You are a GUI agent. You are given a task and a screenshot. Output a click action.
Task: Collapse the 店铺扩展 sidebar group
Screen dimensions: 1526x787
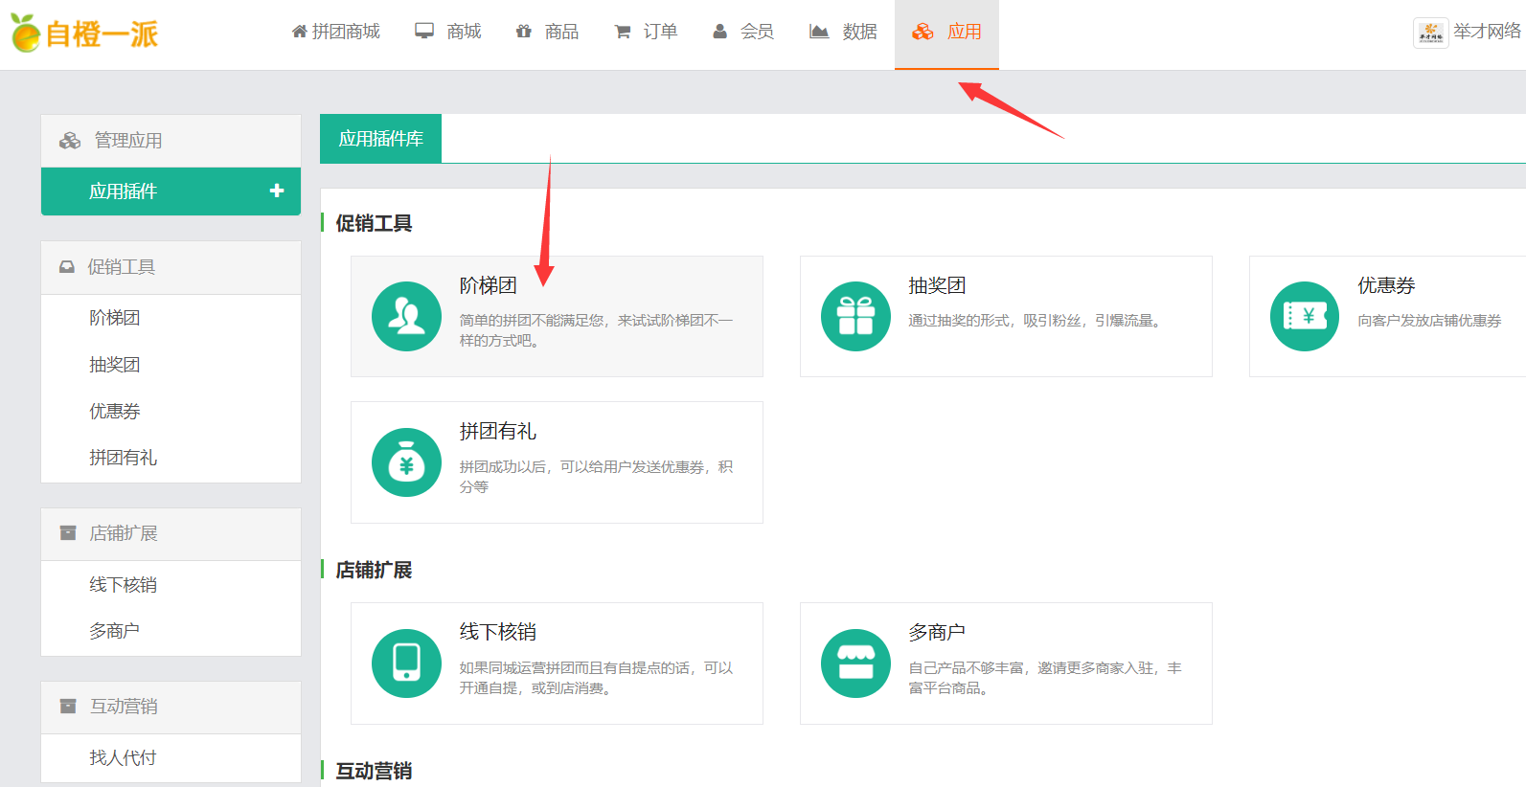pos(171,534)
